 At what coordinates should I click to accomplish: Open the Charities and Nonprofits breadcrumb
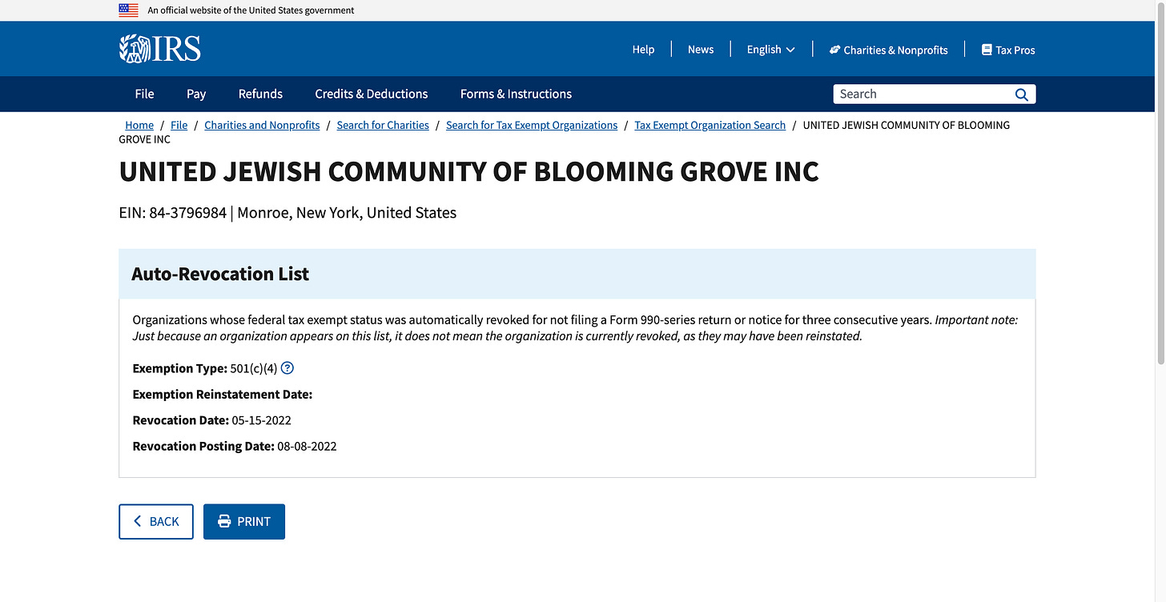[262, 125]
